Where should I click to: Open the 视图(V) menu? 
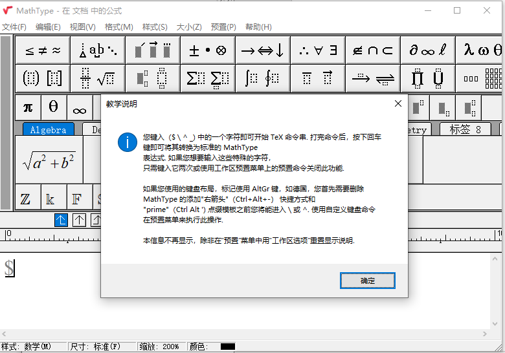[x=82, y=27]
